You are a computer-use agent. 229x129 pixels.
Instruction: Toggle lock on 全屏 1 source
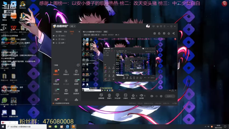(56, 43)
